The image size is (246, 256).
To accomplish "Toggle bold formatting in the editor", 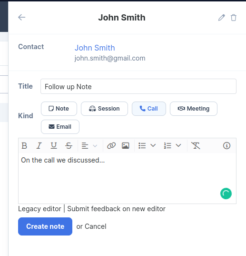I will (x=24, y=145).
